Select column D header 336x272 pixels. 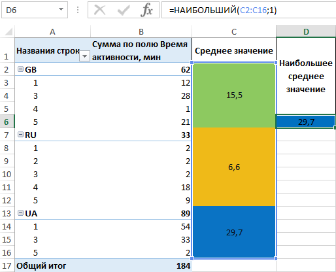coord(306,32)
